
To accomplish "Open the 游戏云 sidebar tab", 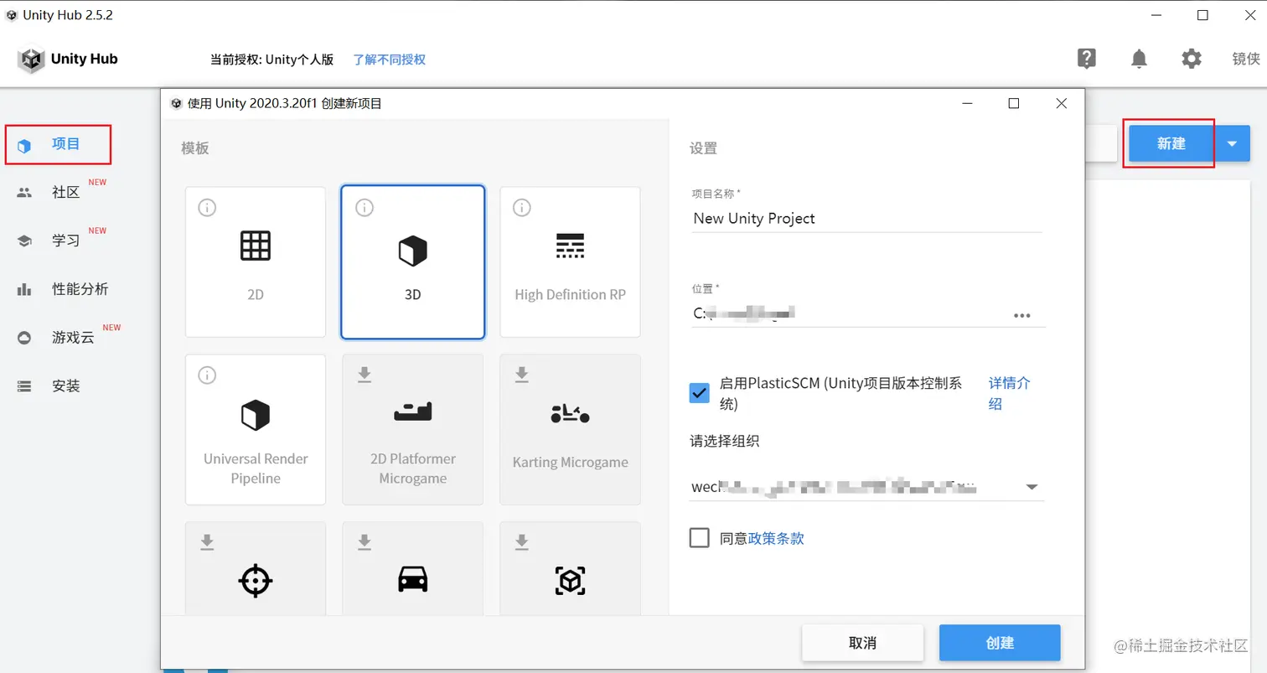I will [x=73, y=338].
